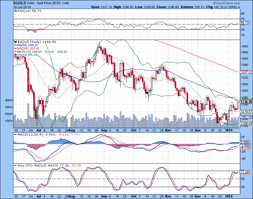Click the -40 level on the MACD axis
253x199 pixels.
coord(243,159)
